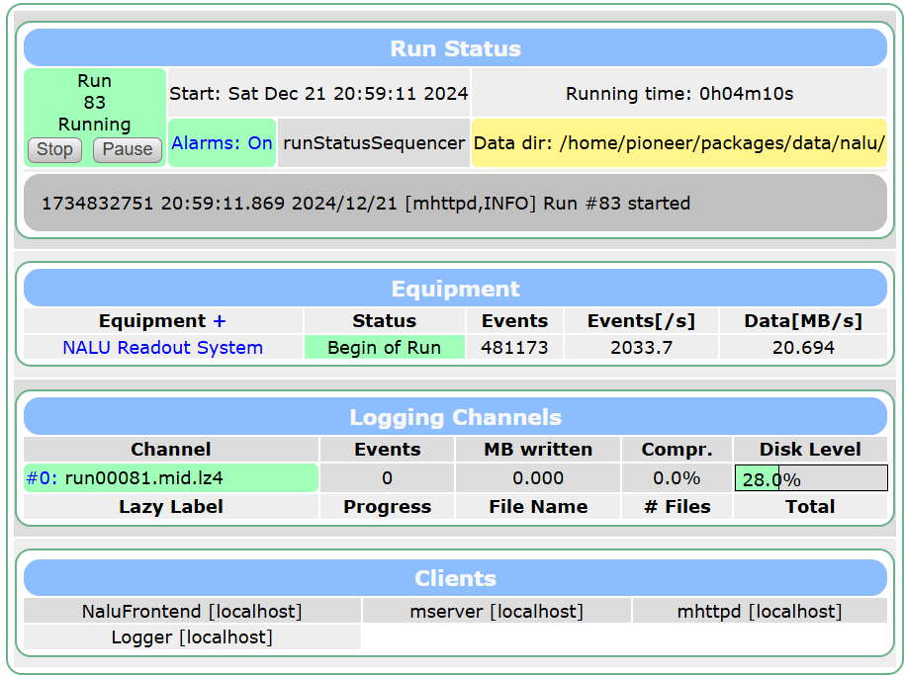Click the events count 481173

point(515,348)
